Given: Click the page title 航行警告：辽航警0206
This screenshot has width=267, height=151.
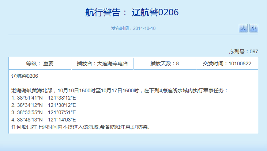Looking at the screenshot, I should tap(132, 12).
